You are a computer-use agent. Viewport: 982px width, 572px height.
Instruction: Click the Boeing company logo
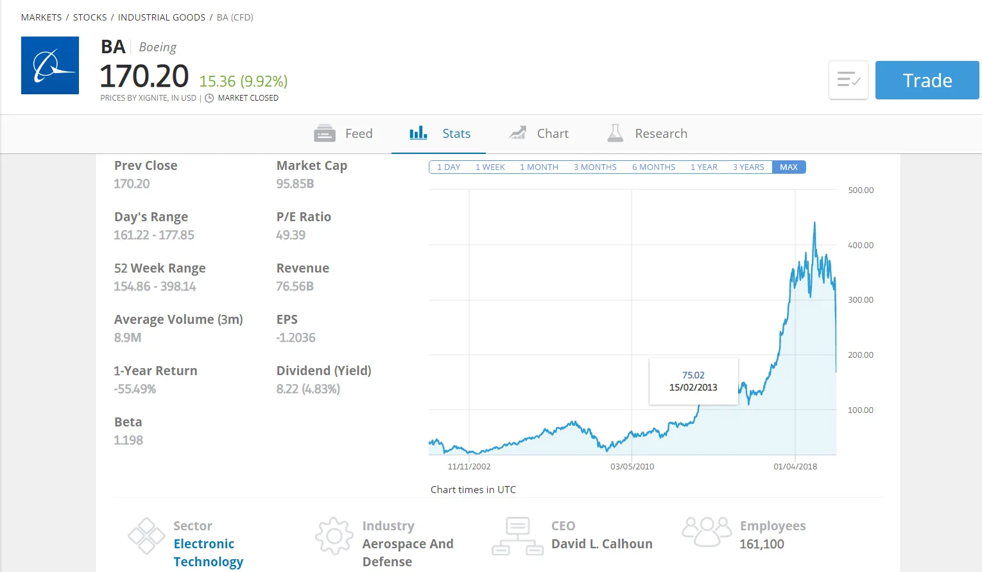point(50,65)
